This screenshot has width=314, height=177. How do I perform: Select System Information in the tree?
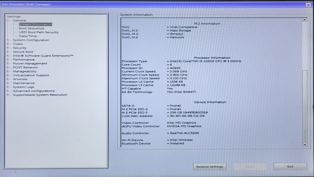pyautogui.click(x=35, y=25)
